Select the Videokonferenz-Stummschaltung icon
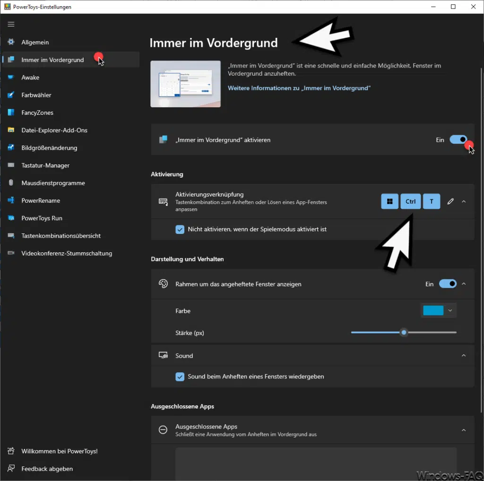The image size is (484, 481). point(10,253)
